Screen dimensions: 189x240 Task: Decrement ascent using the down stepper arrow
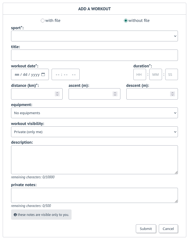pos(115,95)
